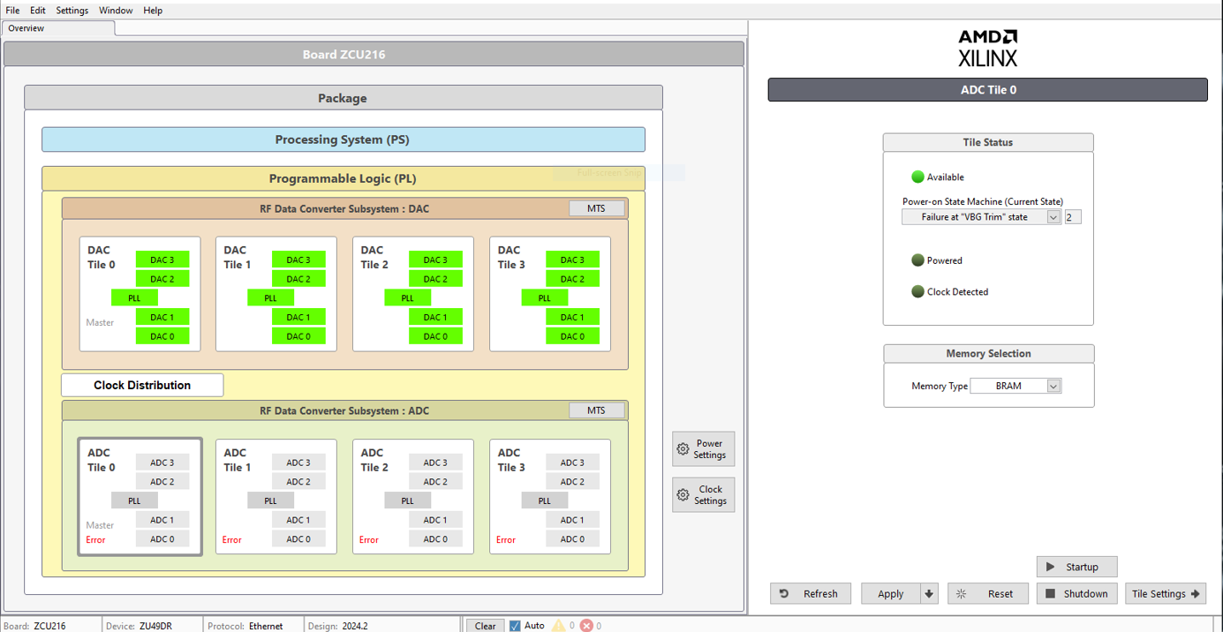Open Power Settings via the gear icon
1223x632 pixels.
click(682, 448)
